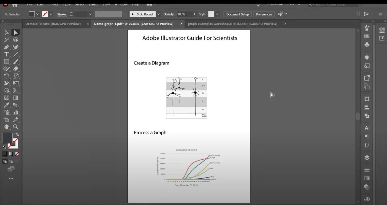Viewport: 387px width, 205px height.
Task: Open the File menu
Action: [x=30, y=4]
